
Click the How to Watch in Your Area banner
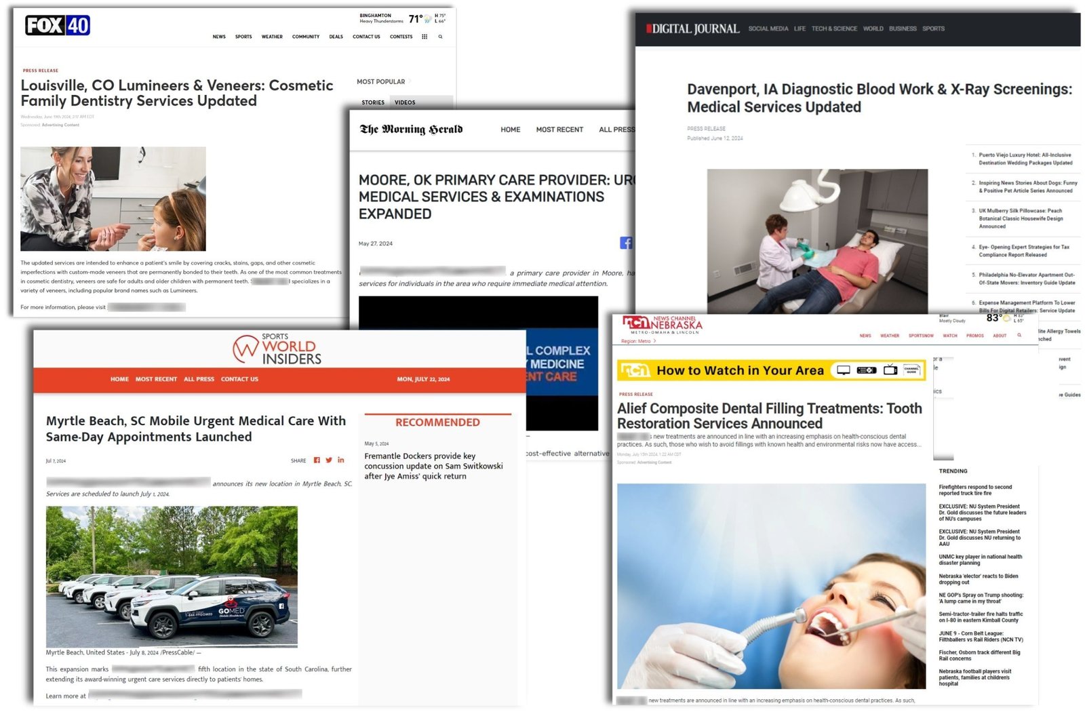pos(770,370)
